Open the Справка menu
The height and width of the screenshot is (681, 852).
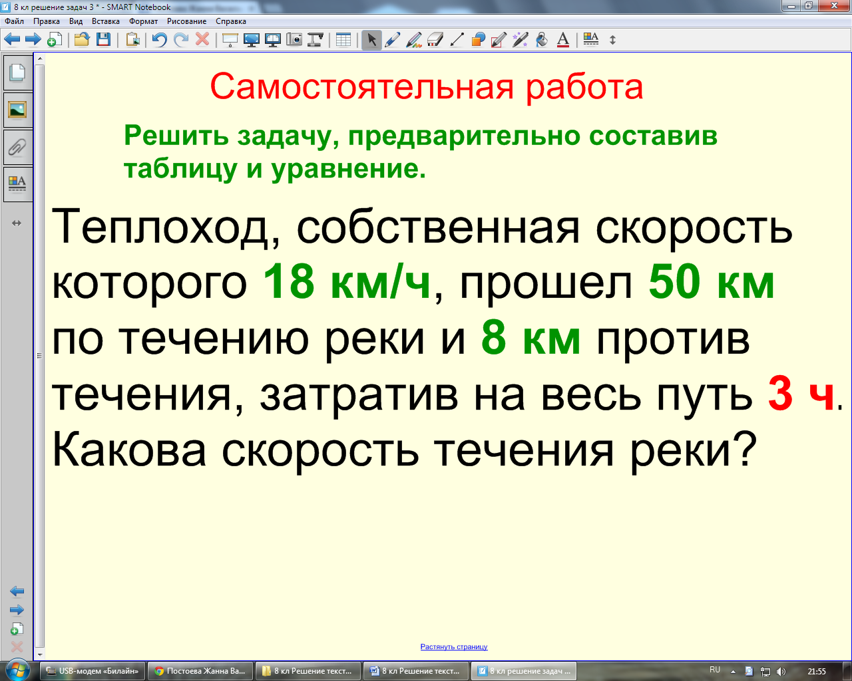click(231, 21)
